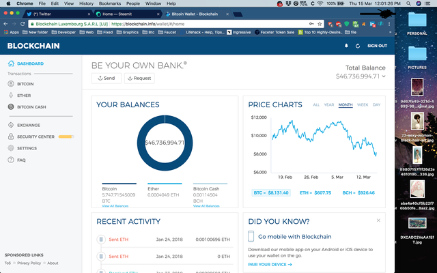Open View All Balances under Bitcoin Cash

point(206,206)
